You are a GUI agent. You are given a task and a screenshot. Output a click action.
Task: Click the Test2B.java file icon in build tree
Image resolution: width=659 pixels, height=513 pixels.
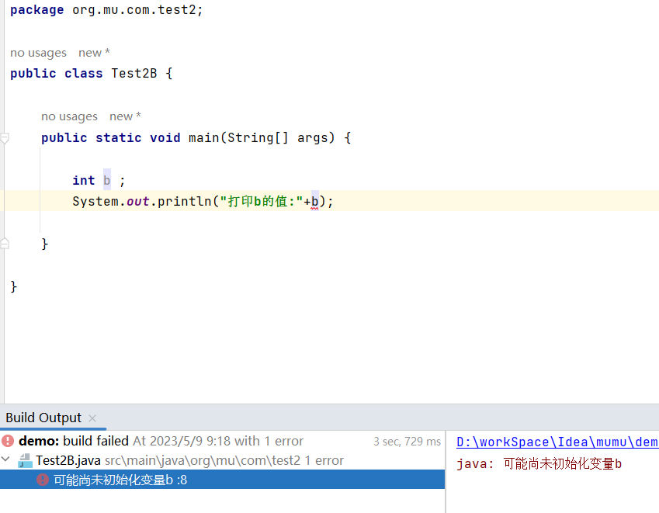pyautogui.click(x=25, y=460)
